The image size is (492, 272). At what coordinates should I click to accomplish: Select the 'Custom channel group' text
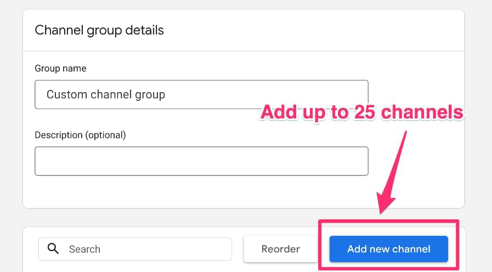(106, 94)
